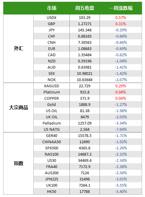Click the GER40 index name
This screenshot has height=197, width=145.
pyautogui.click(x=52, y=136)
